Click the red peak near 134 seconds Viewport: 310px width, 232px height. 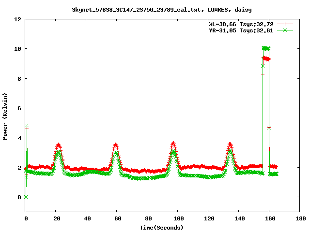[x=230, y=144]
